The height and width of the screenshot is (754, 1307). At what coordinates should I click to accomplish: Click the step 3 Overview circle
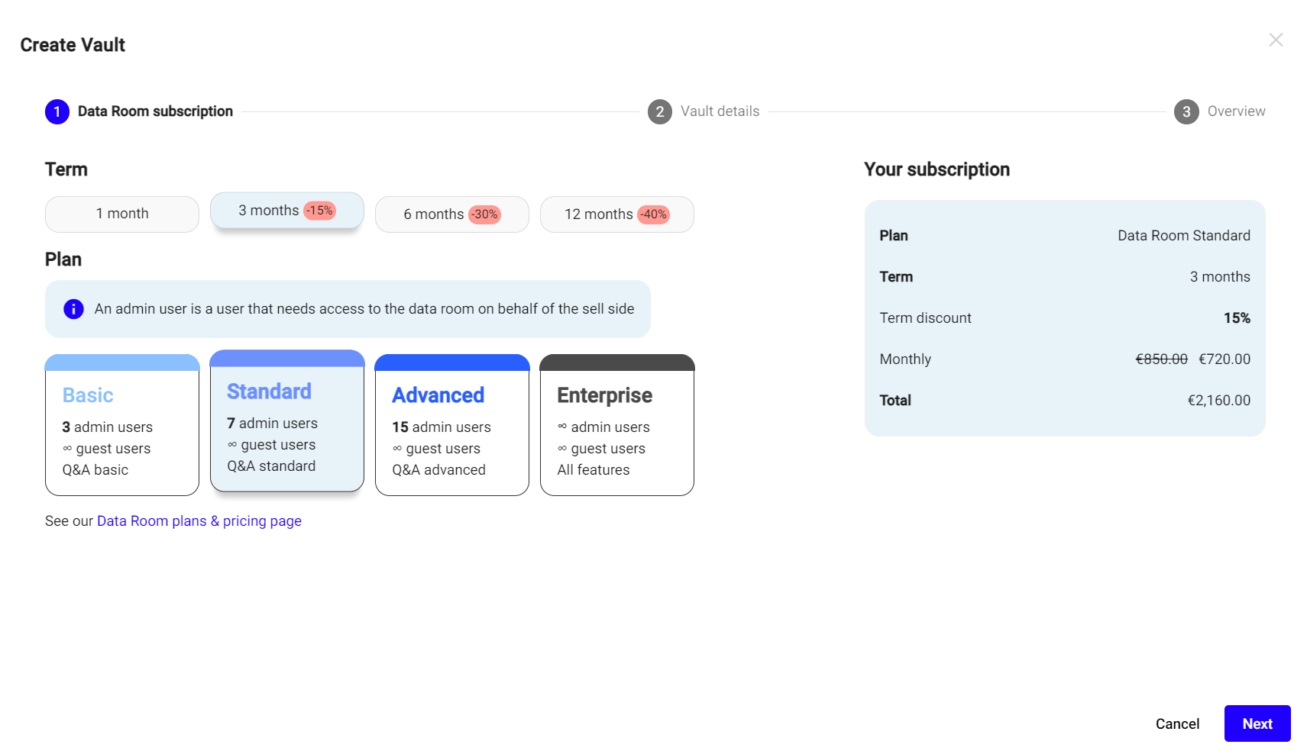pyautogui.click(x=1186, y=112)
